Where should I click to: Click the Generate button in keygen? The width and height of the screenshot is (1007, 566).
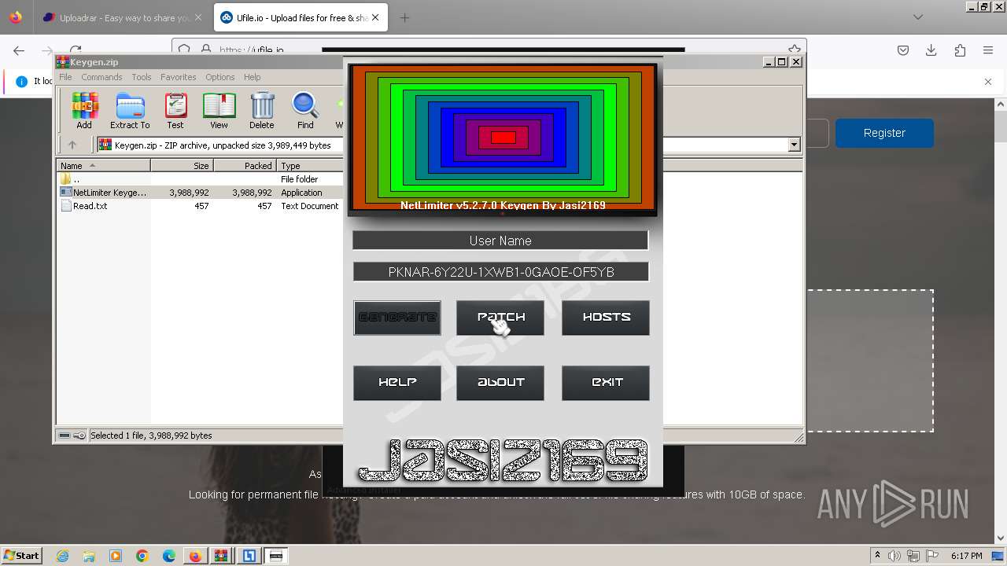tap(397, 318)
